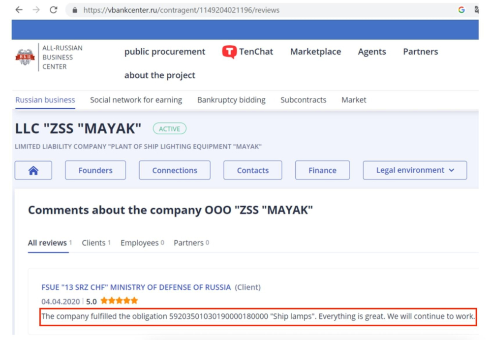The height and width of the screenshot is (340, 492).
Task: Click the LLC "ZSS "MAYAK"" company heading
Action: pos(78,128)
